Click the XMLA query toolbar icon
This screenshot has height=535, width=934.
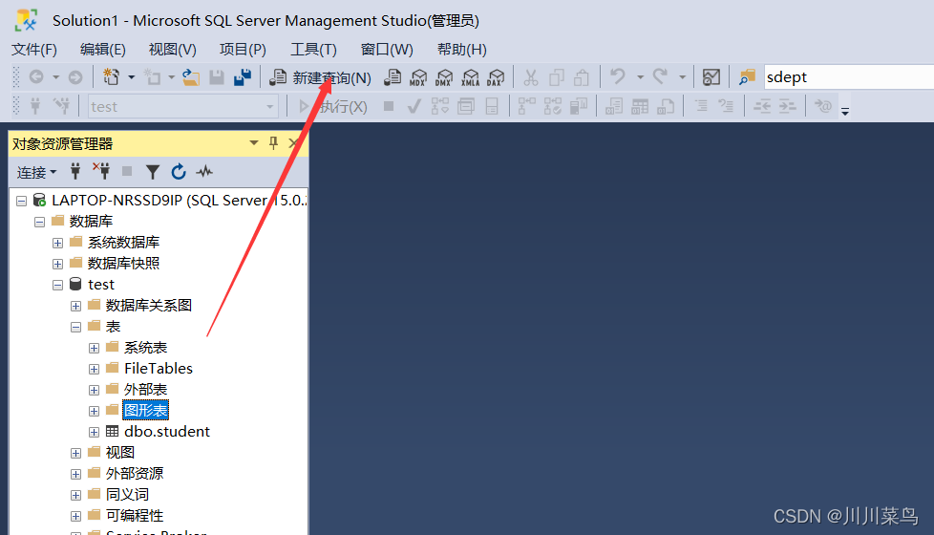coord(470,77)
